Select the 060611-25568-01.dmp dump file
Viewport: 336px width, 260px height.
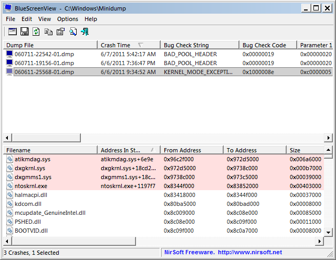(44, 72)
